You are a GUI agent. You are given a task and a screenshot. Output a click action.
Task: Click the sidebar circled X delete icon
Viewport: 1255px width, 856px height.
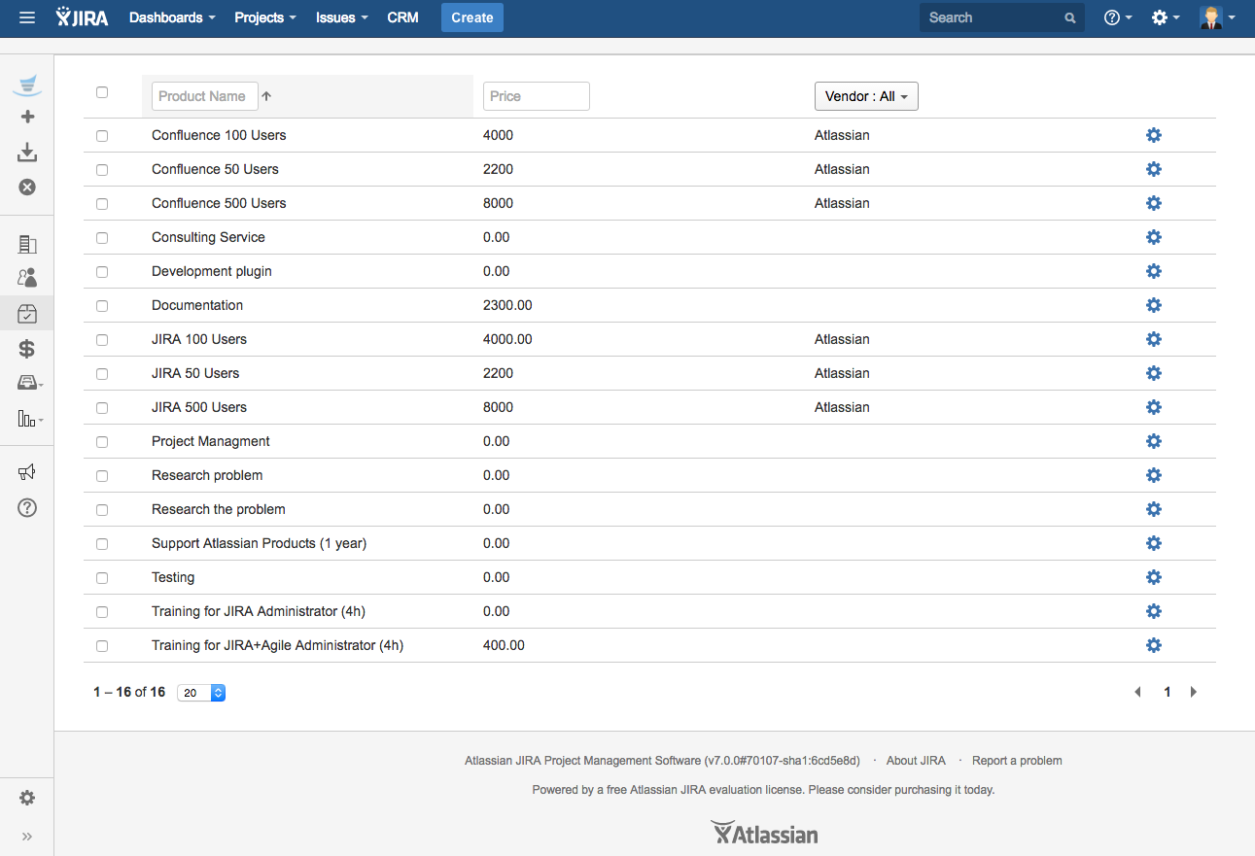pos(27,187)
